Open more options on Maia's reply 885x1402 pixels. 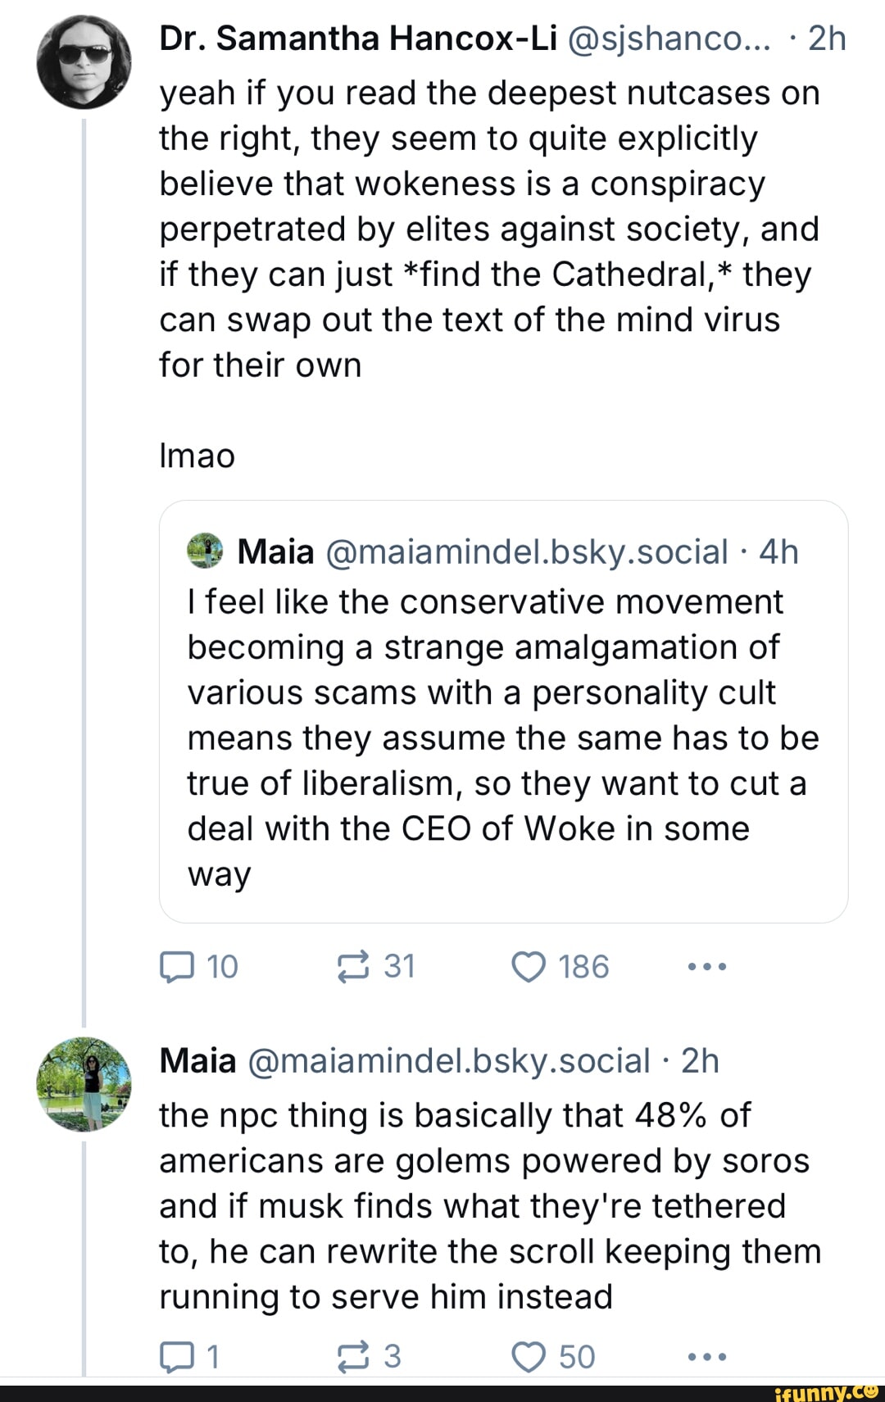point(706,1357)
